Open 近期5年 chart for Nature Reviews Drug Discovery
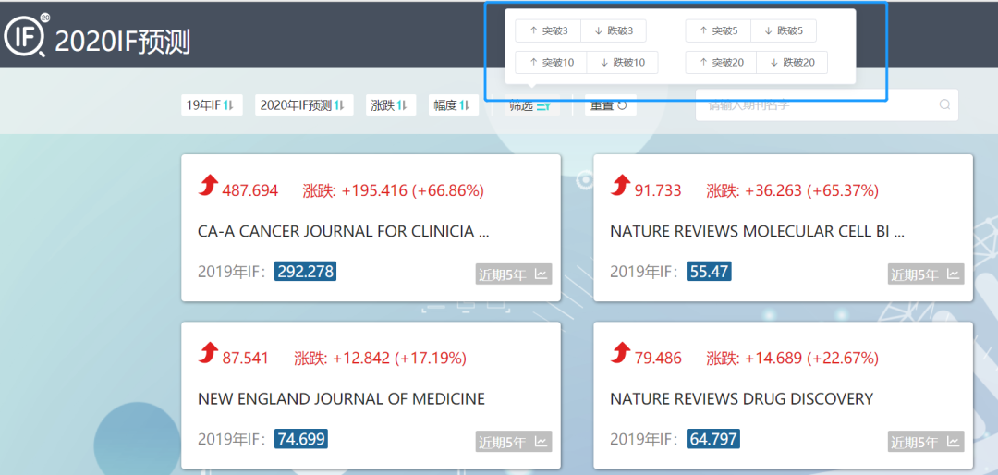The width and height of the screenshot is (998, 475). click(926, 441)
